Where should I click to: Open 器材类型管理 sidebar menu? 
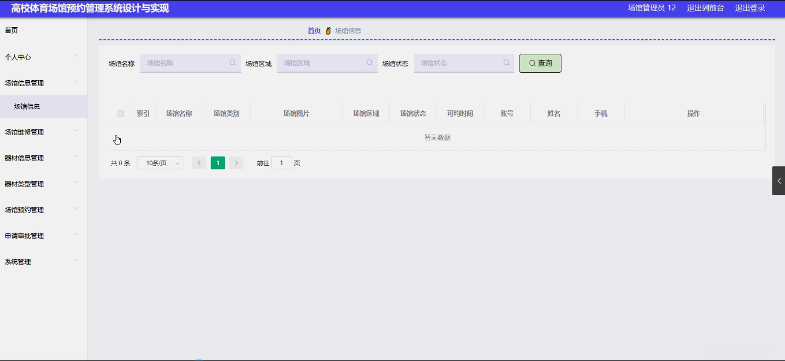43,184
